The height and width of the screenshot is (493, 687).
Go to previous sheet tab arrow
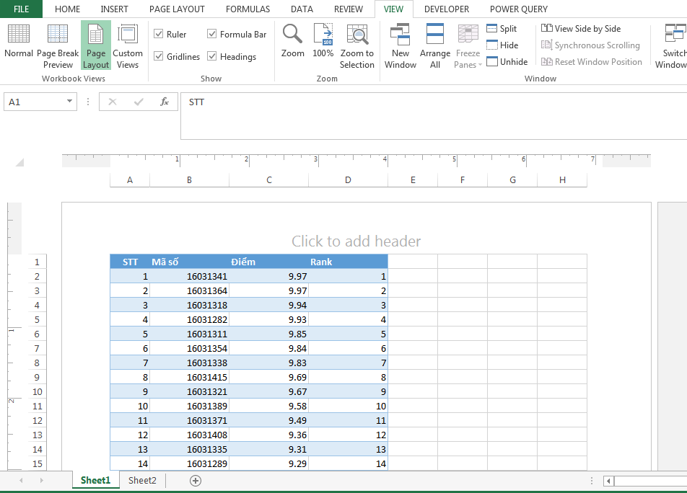21,480
